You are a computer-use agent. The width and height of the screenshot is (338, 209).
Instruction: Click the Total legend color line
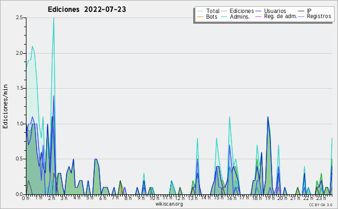click(200, 11)
